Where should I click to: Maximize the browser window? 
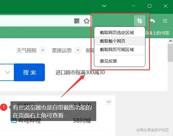150,6
